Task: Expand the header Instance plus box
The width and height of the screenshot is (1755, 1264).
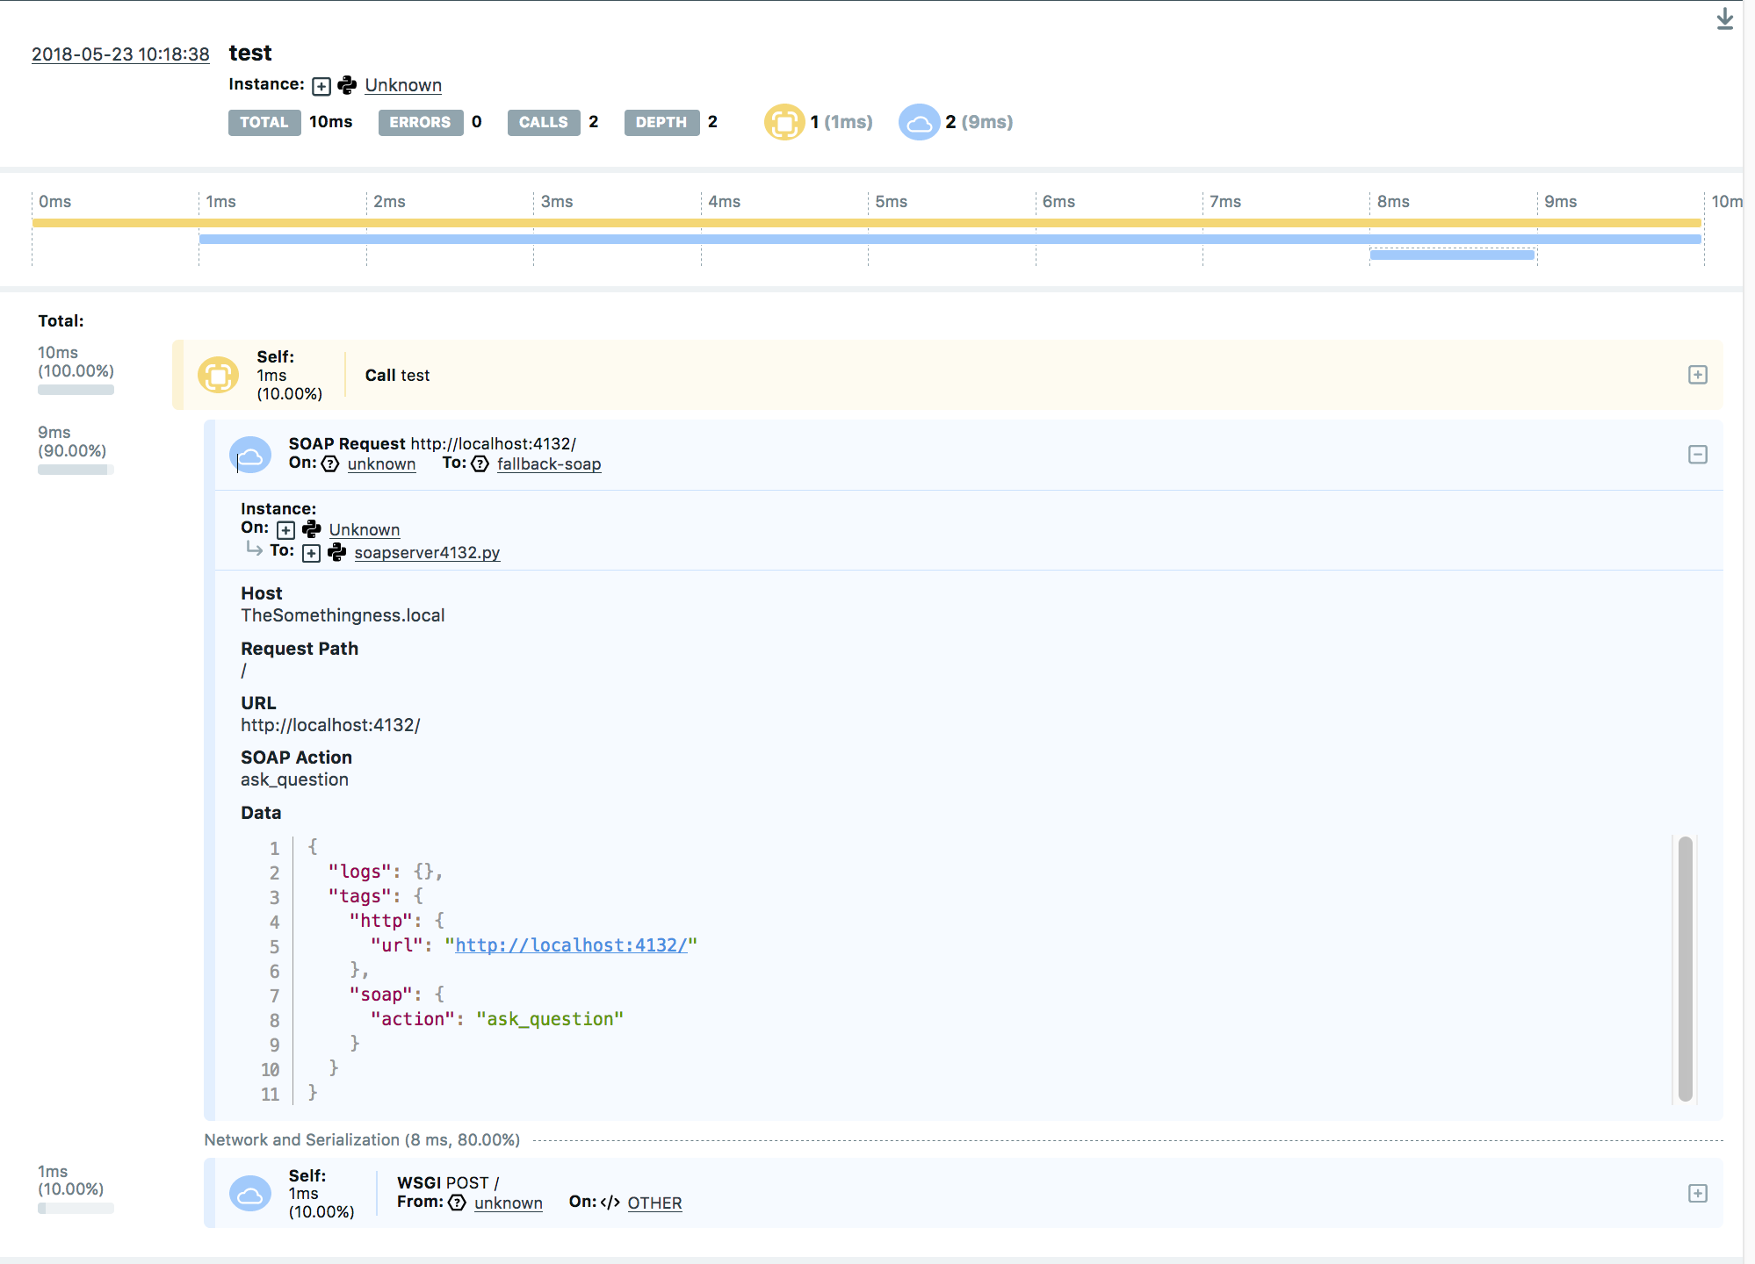Action: [321, 86]
